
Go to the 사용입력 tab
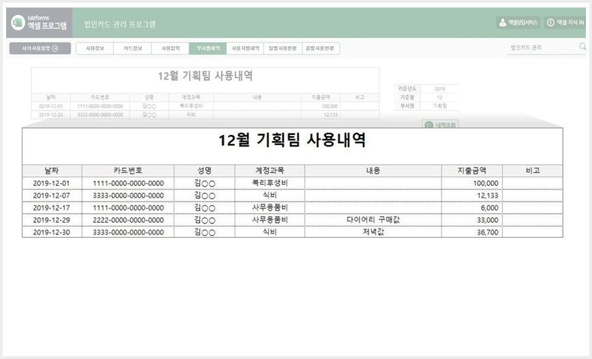coord(171,48)
